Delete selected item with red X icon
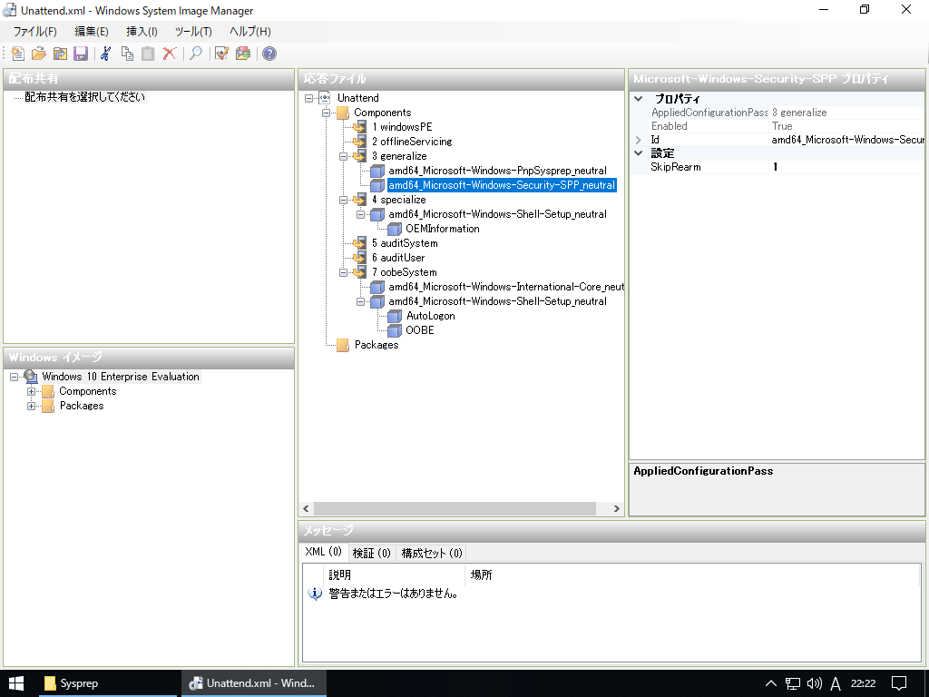Viewport: 929px width, 697px height. click(170, 54)
